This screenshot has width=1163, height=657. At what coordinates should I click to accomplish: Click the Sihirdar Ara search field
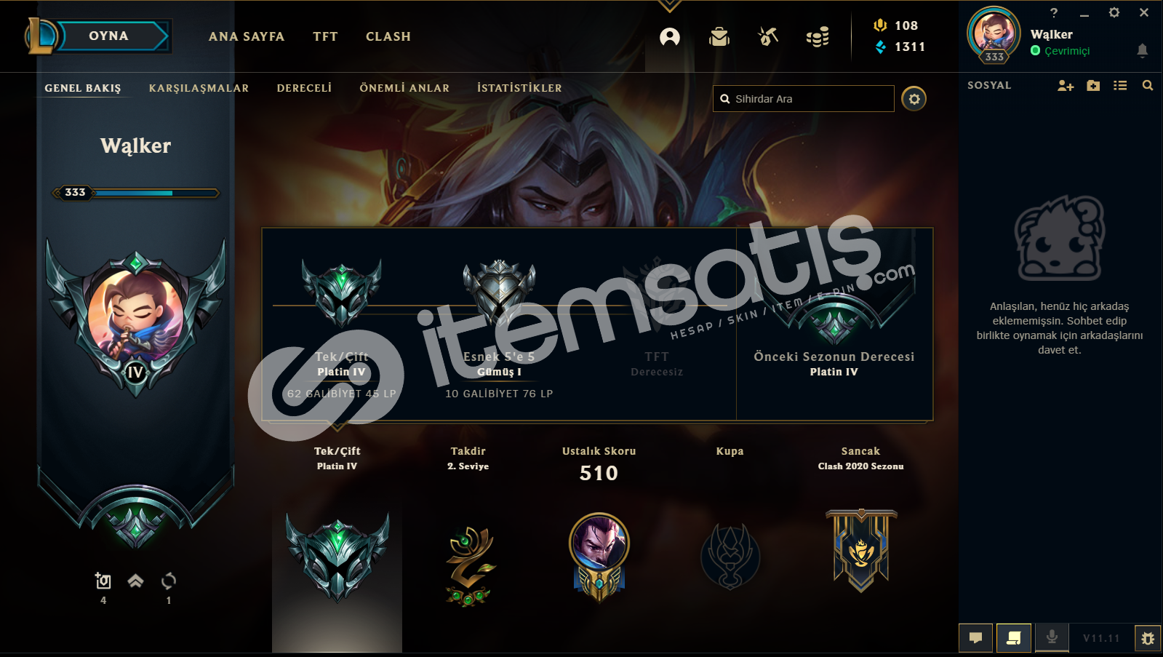point(804,98)
